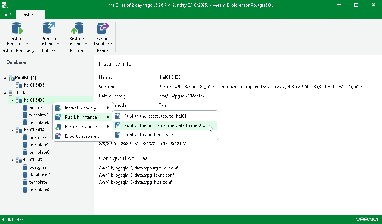Open the Publish Instance dropdown arrow
The width and height of the screenshot is (382, 224).
point(58,44)
